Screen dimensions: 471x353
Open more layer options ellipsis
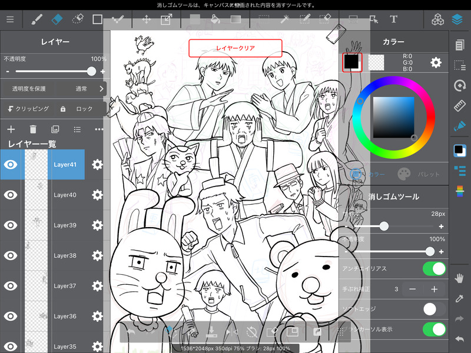99,129
